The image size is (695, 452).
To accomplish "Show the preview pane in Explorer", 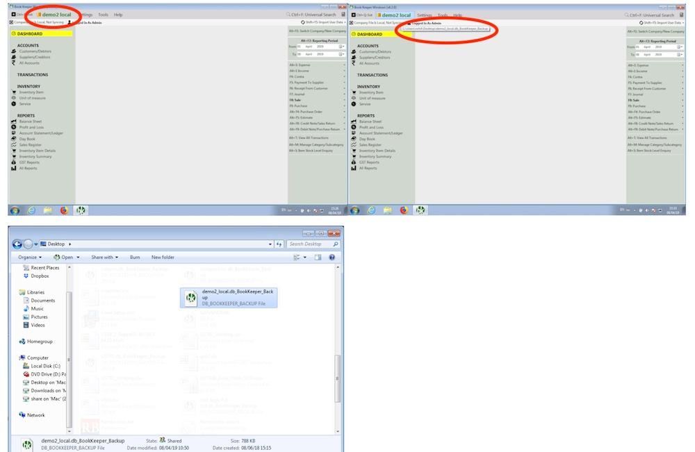I will (318, 257).
